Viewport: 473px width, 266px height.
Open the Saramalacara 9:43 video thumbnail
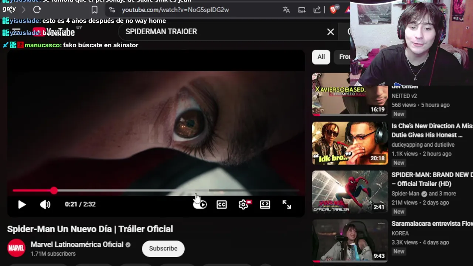pos(350,241)
